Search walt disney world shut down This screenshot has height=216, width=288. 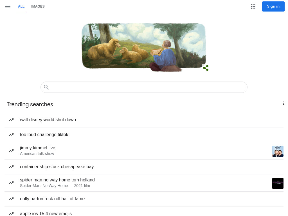click(48, 120)
